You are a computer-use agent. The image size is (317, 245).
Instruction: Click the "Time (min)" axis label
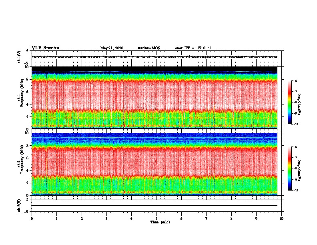click(x=160, y=222)
